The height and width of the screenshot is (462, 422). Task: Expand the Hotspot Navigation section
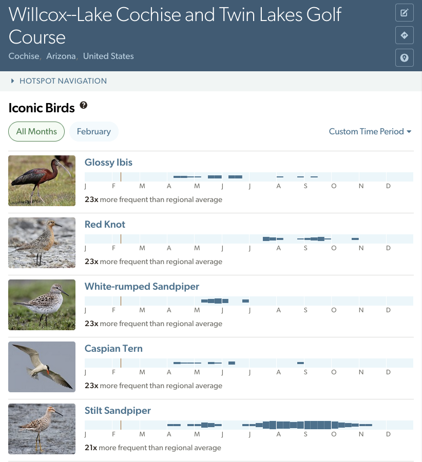pos(59,81)
